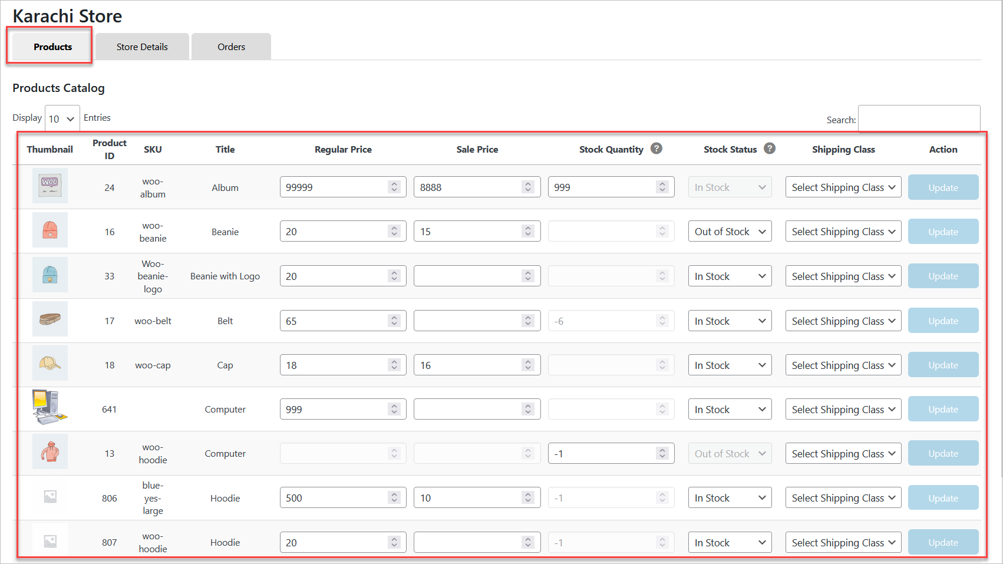Click the Computer product thumbnail

(50, 408)
